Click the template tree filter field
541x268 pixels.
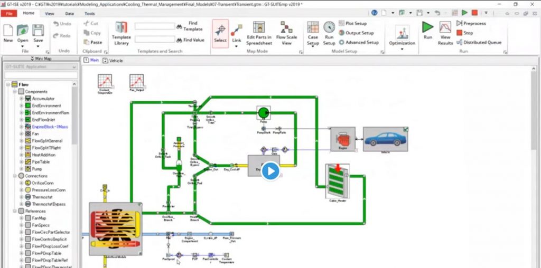coord(41,75)
